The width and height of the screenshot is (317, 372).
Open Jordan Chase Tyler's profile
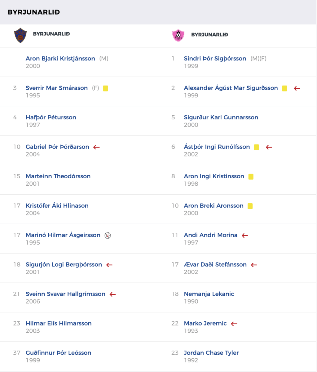click(211, 353)
